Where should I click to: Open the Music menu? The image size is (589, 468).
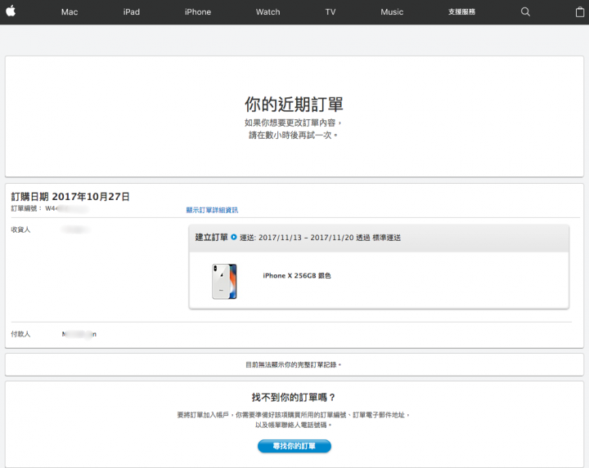(392, 12)
